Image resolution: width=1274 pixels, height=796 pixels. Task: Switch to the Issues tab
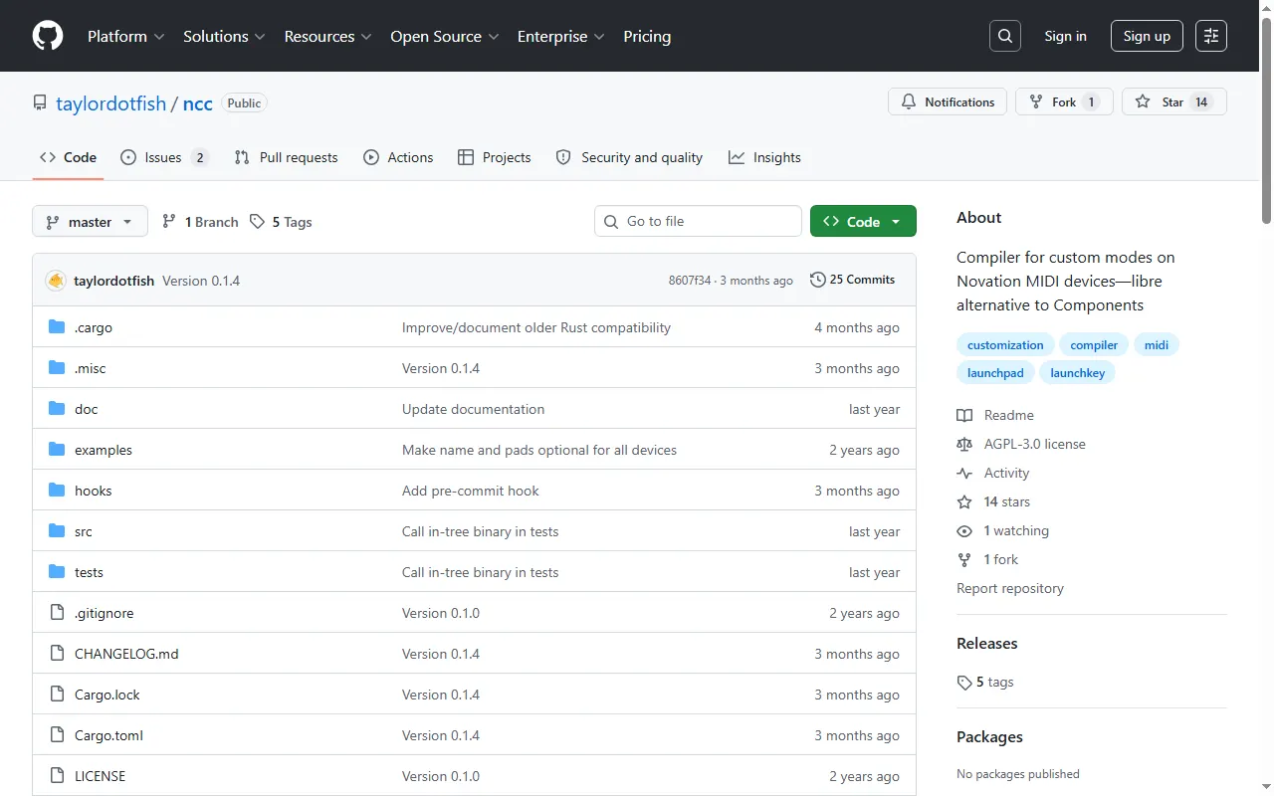coord(164,157)
